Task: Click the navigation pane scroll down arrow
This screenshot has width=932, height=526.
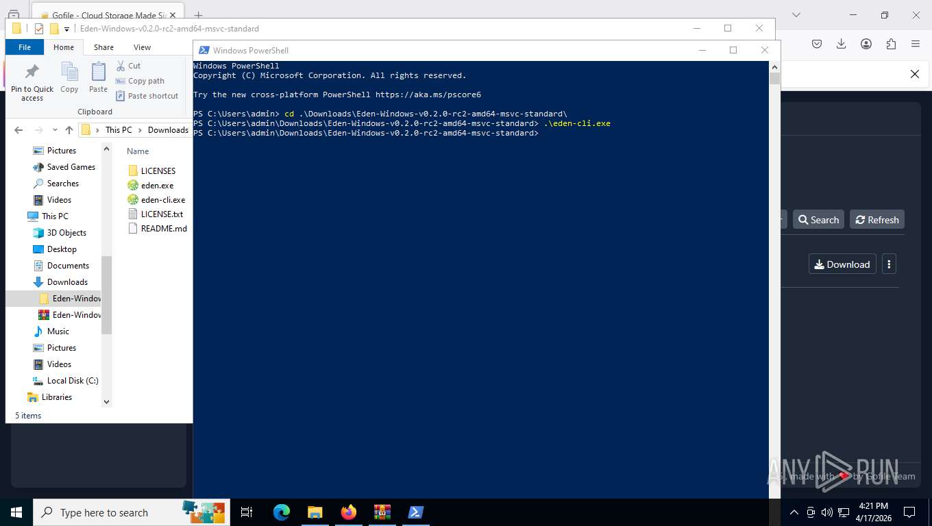Action: [106, 402]
